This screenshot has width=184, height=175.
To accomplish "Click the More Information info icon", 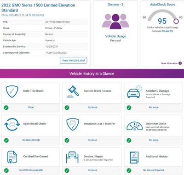I will (x=180, y=63).
